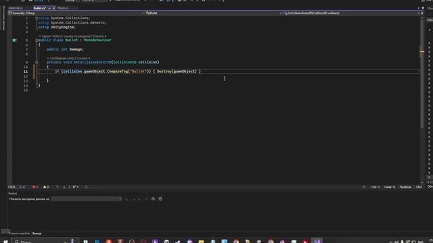The image size is (433, 243).
Task: Click the open log folder icon in Output toolbar
Action: 154,199
